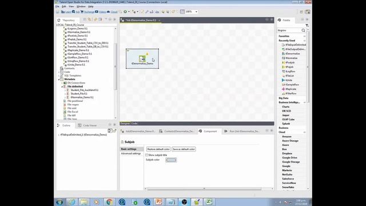Click the tDenormalize_Demo component icon on canvas
Screen dimensions: 366x206
pos(142,58)
